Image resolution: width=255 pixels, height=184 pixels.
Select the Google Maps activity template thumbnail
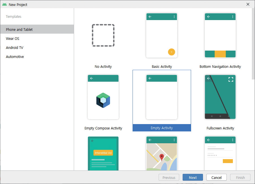tap(162, 153)
